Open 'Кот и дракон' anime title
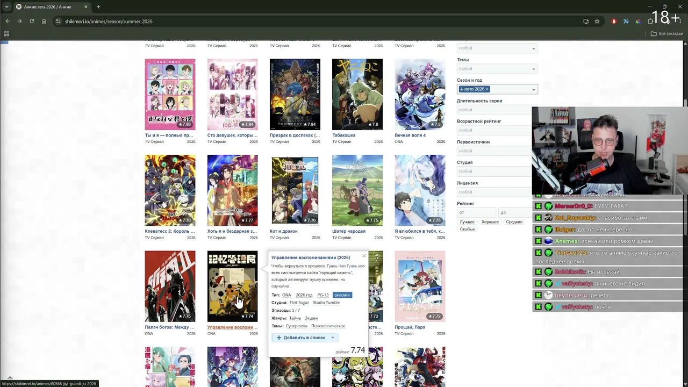The height and width of the screenshot is (387, 688). [x=284, y=231]
